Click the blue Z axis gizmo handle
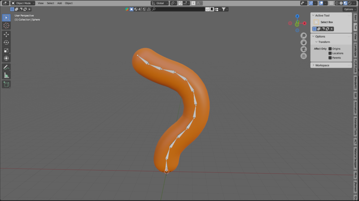The width and height of the screenshot is (359, 201). tap(297, 16)
